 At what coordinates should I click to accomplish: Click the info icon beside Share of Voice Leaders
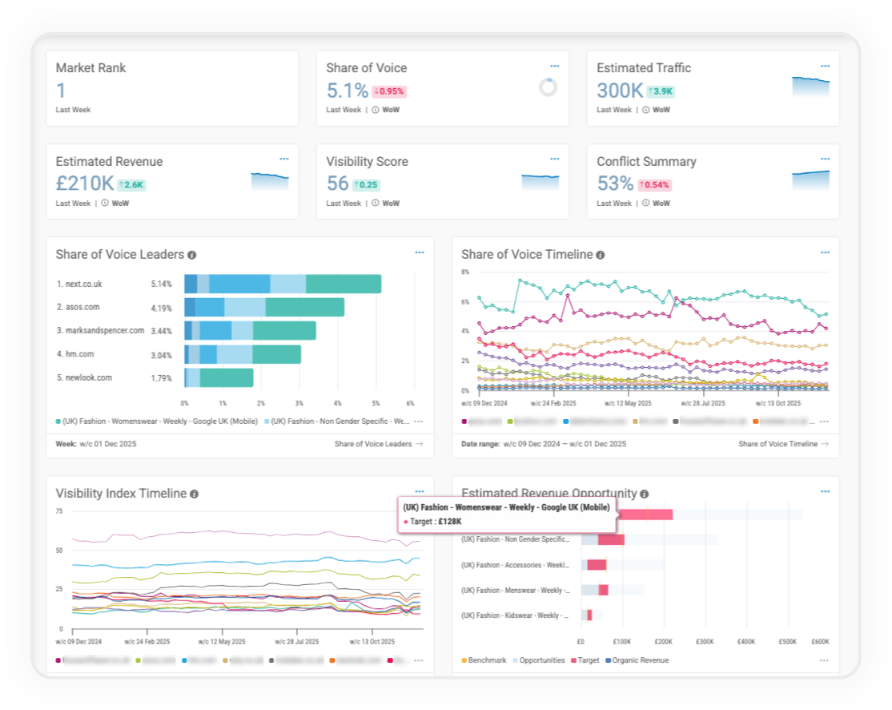191,254
